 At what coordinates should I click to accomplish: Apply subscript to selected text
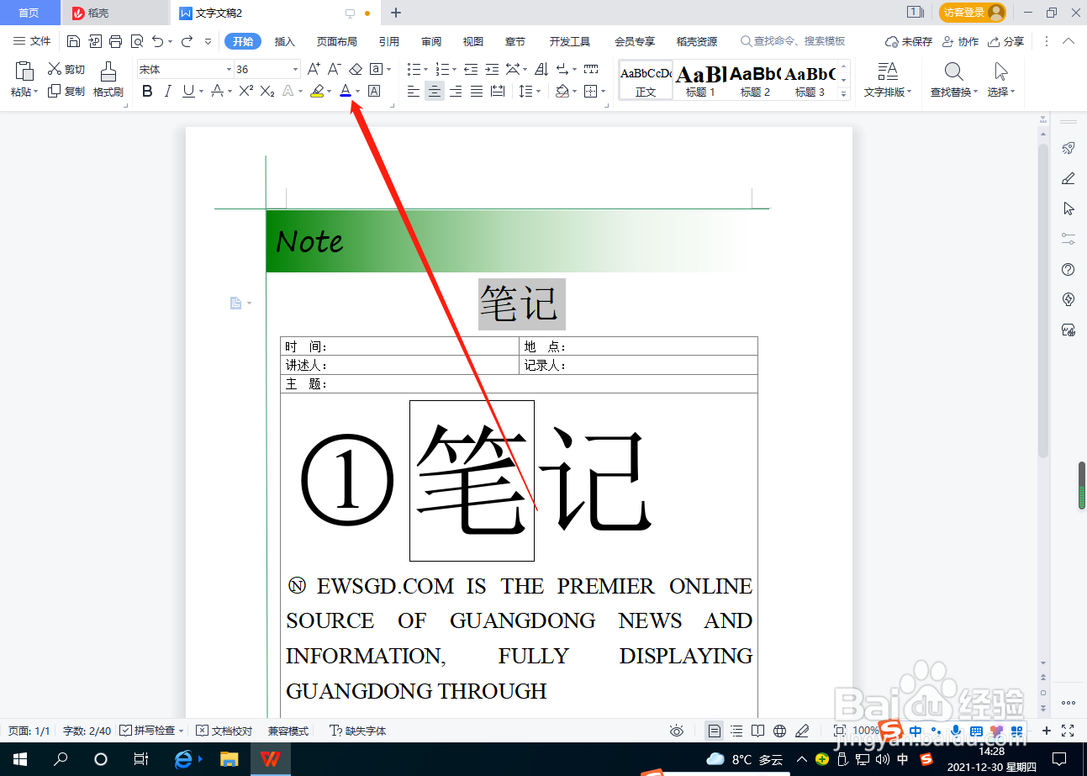click(x=266, y=90)
